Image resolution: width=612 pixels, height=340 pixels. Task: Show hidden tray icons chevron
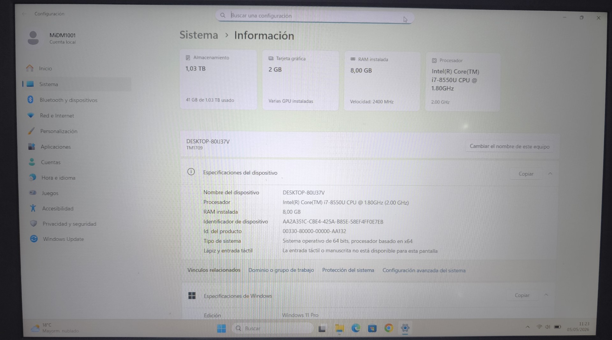528,327
